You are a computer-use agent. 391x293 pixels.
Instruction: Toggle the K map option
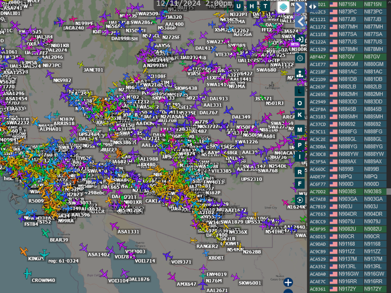tap(300, 115)
